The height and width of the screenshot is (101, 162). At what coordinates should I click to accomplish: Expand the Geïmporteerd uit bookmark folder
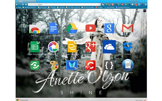(x=29, y=7)
